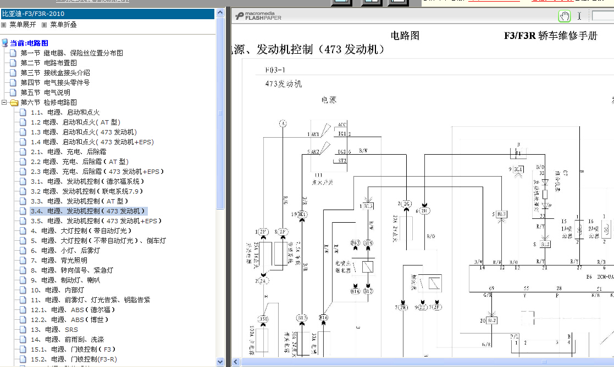The width and height of the screenshot is (614, 367).
Task: Open 3.5、电源、发动机控制(473 发动机+EPS)
Action: 96,221
